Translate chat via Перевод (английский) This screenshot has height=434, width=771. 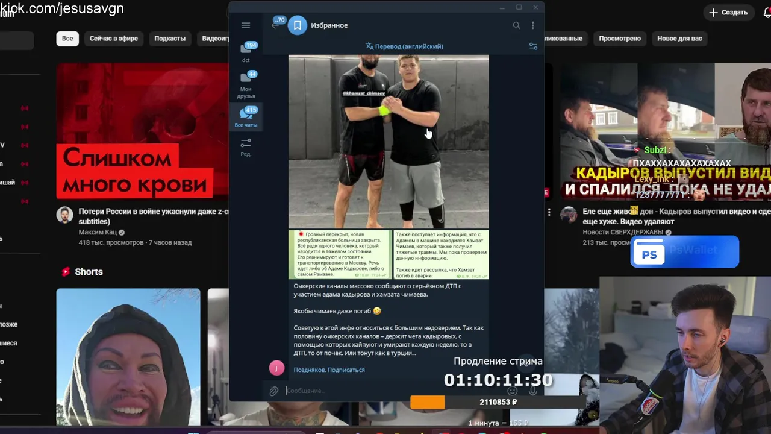404,46
